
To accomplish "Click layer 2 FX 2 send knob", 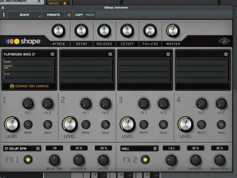I will (106, 103).
